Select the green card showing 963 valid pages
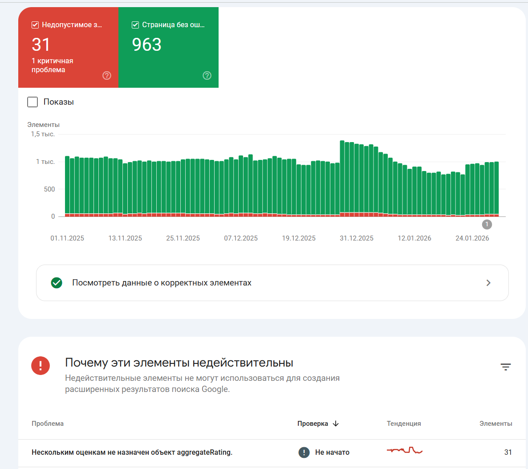528x469 pixels. point(168,48)
